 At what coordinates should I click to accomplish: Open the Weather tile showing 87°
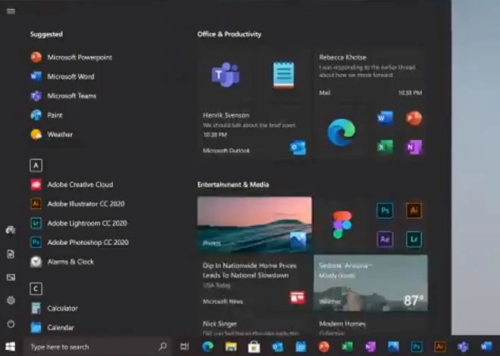pyautogui.click(x=370, y=283)
